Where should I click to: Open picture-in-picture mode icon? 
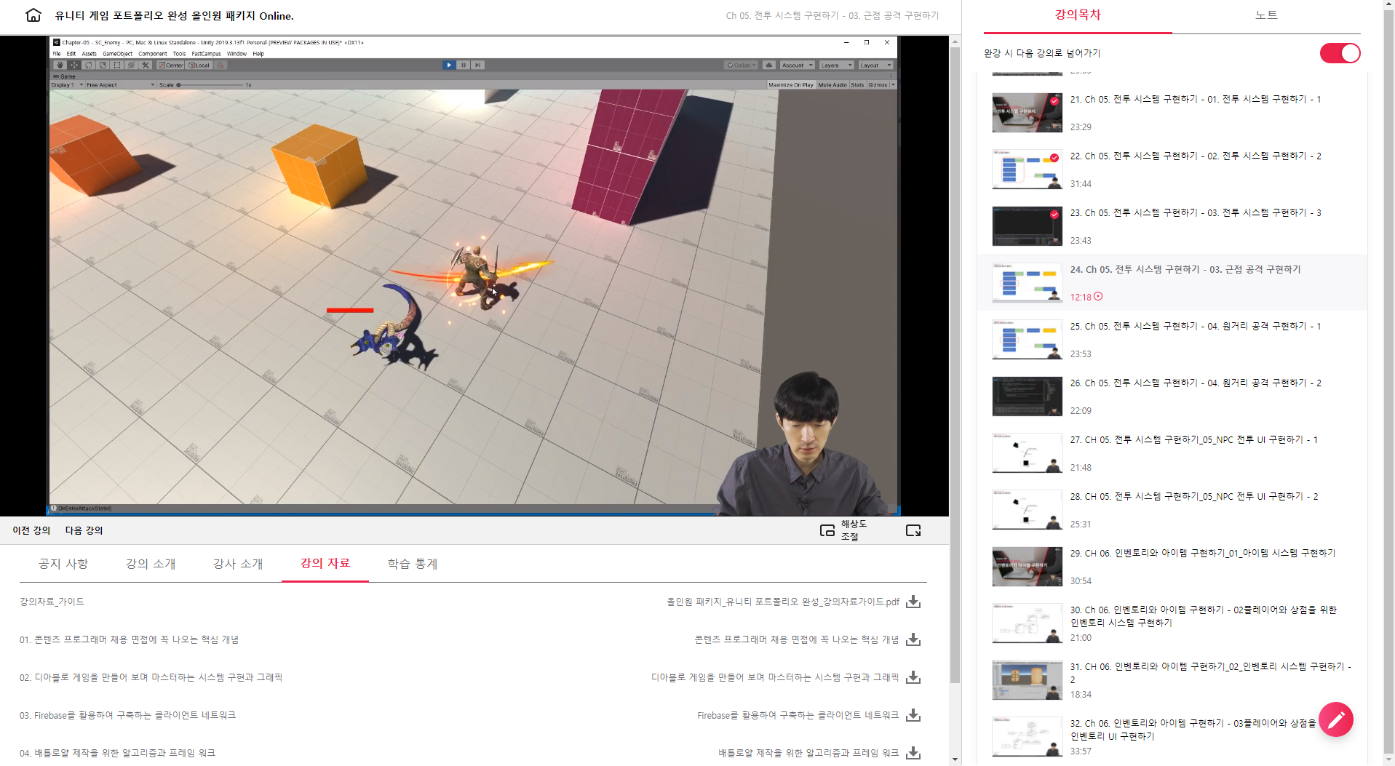827,530
